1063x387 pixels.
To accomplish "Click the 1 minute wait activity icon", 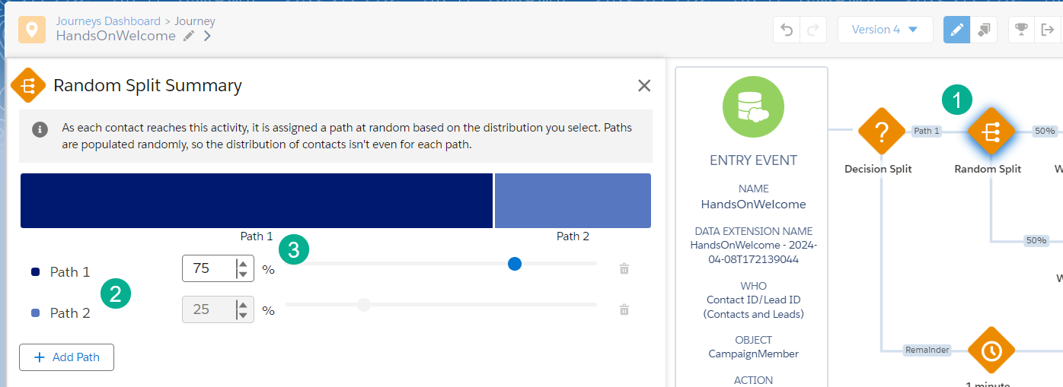I will (991, 351).
